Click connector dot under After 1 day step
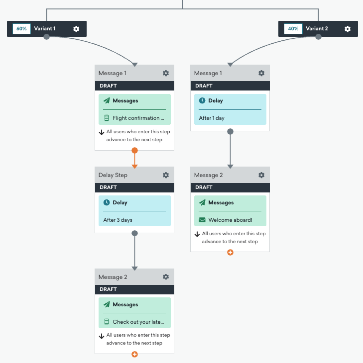This screenshot has height=363, width=363. tap(230, 131)
